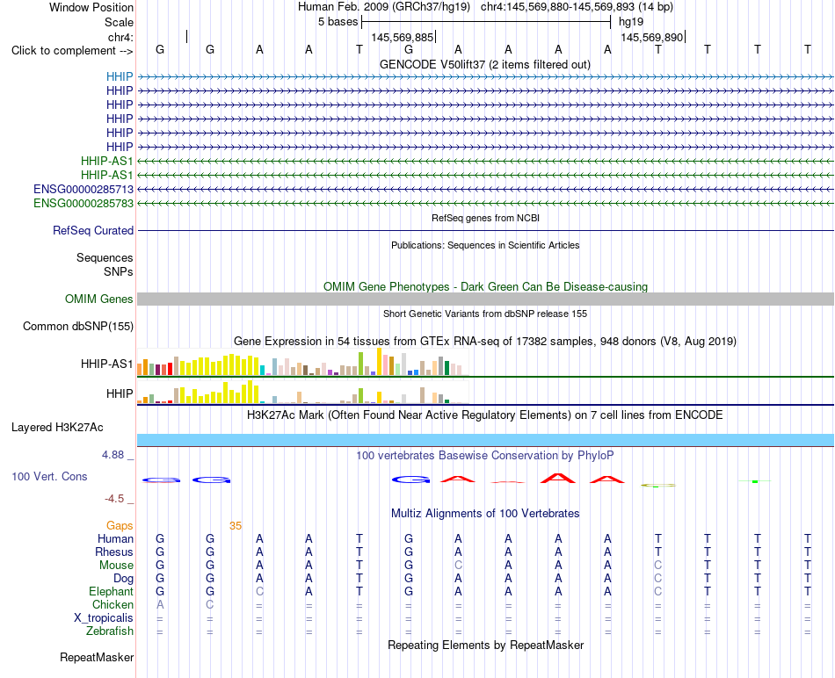This screenshot has height=678, width=835.
Task: Open 'Publications: Sequences in Scientific Articles' title
Action: [485, 245]
